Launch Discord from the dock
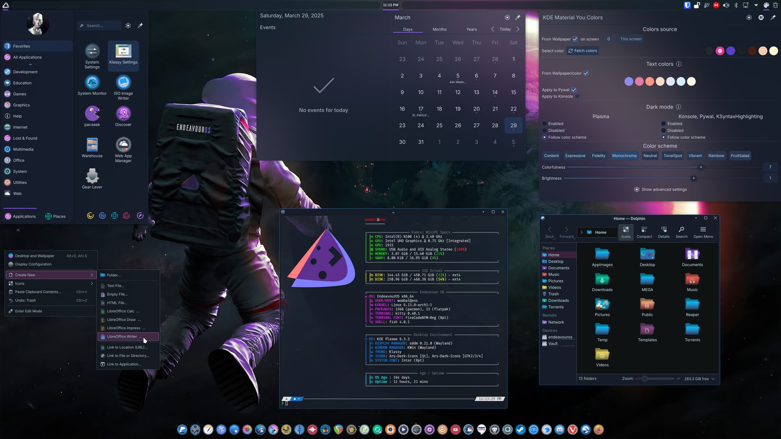 click(559, 430)
